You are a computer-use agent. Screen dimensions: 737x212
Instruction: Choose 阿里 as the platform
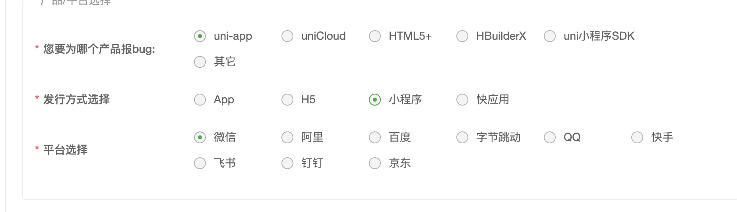[287, 137]
